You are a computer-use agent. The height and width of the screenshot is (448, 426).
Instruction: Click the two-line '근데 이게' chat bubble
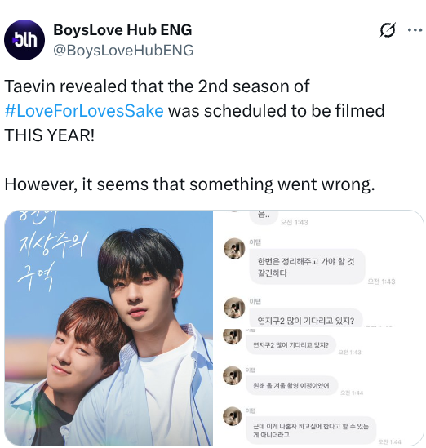(311, 430)
